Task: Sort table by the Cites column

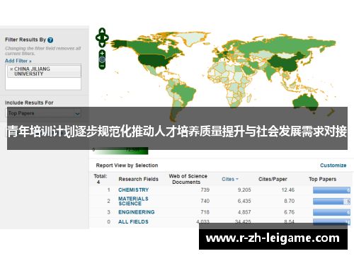Action: click(230, 179)
